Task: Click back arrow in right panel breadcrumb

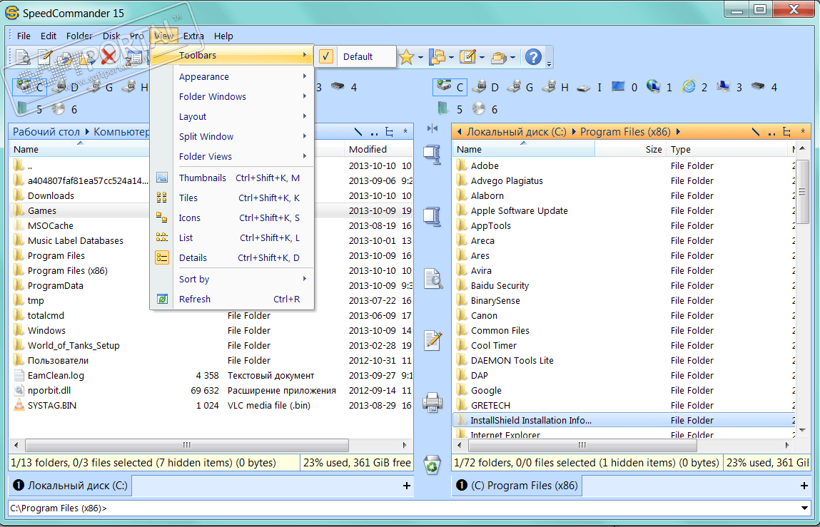Action: point(459,132)
